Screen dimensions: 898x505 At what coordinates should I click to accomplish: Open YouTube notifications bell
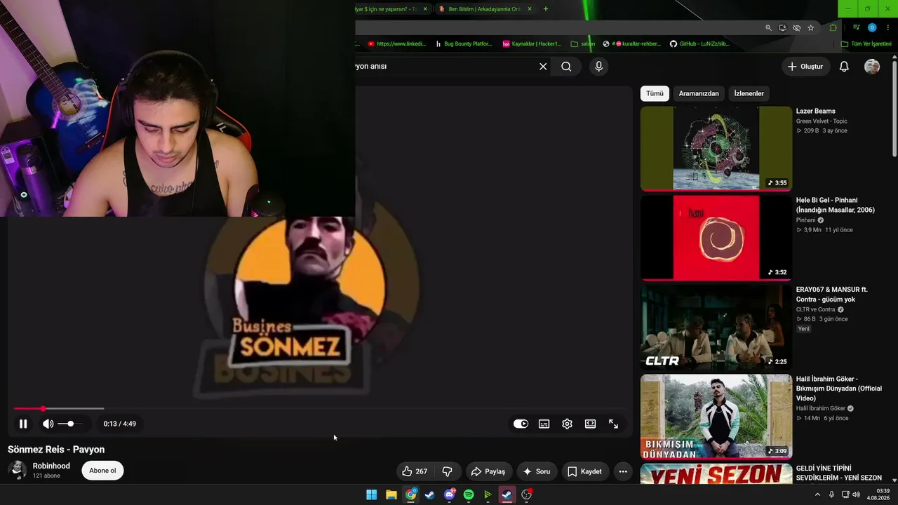[844, 67]
